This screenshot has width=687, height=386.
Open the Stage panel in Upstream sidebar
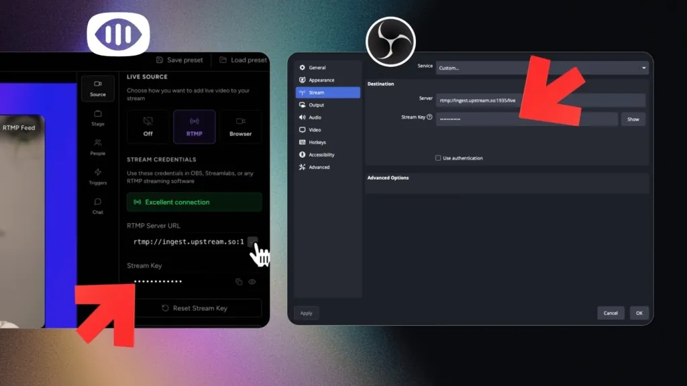point(98,118)
